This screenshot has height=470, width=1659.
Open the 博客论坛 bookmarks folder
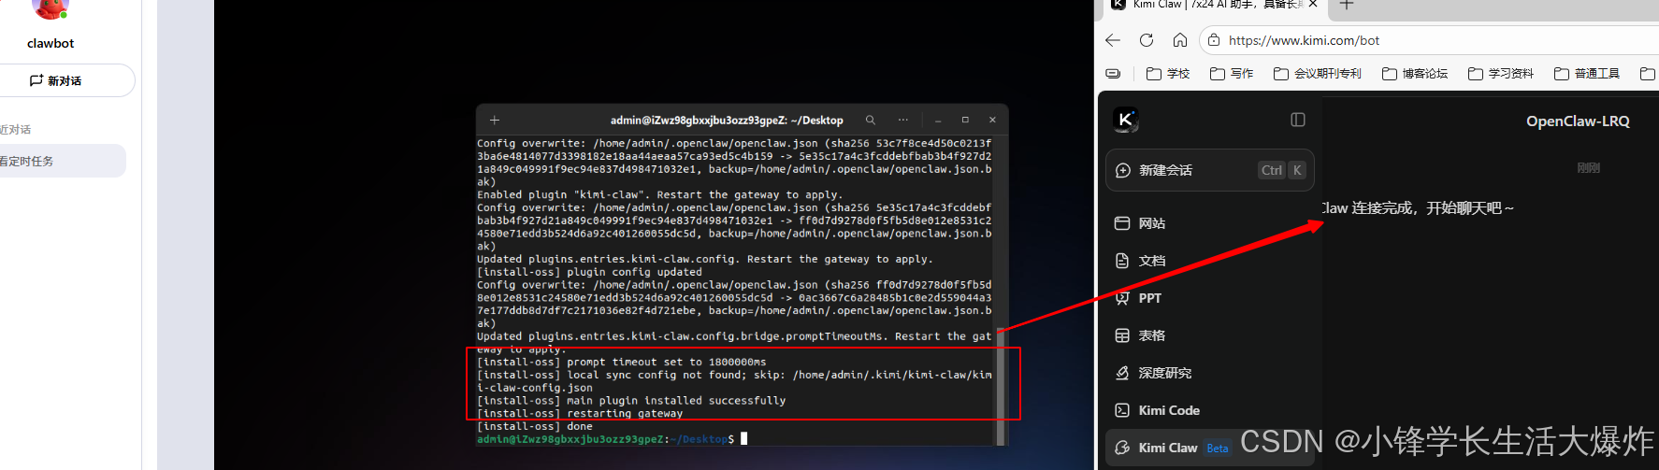[1415, 74]
